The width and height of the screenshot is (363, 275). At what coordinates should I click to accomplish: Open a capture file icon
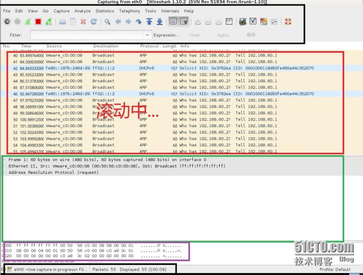[63, 22]
